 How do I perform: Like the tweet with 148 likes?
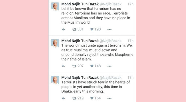(92, 66)
